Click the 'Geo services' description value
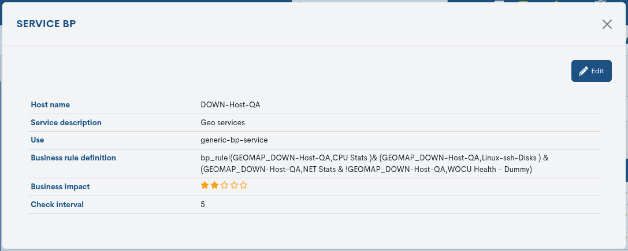This screenshot has width=628, height=251. [222, 122]
